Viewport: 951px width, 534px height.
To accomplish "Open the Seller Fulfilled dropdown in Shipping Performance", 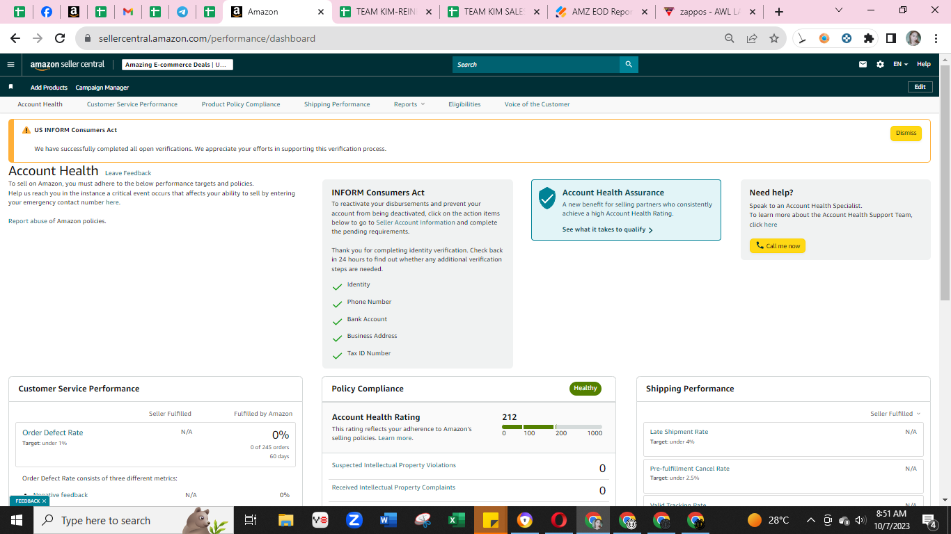I will 895,414.
